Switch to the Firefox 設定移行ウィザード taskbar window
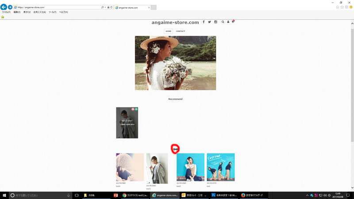The height and width of the screenshot is (199, 354). point(253,195)
